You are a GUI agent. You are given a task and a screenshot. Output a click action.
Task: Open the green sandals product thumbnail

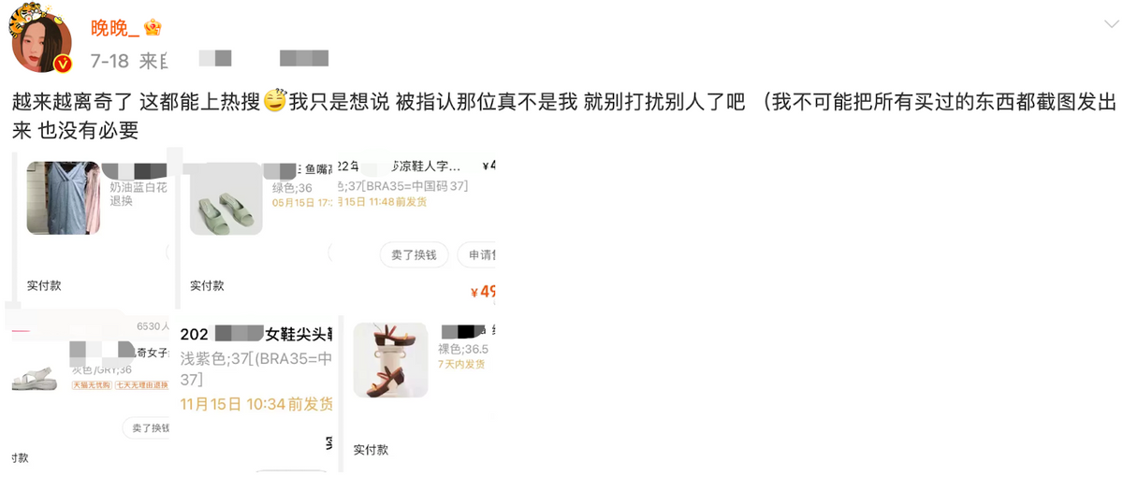226,198
